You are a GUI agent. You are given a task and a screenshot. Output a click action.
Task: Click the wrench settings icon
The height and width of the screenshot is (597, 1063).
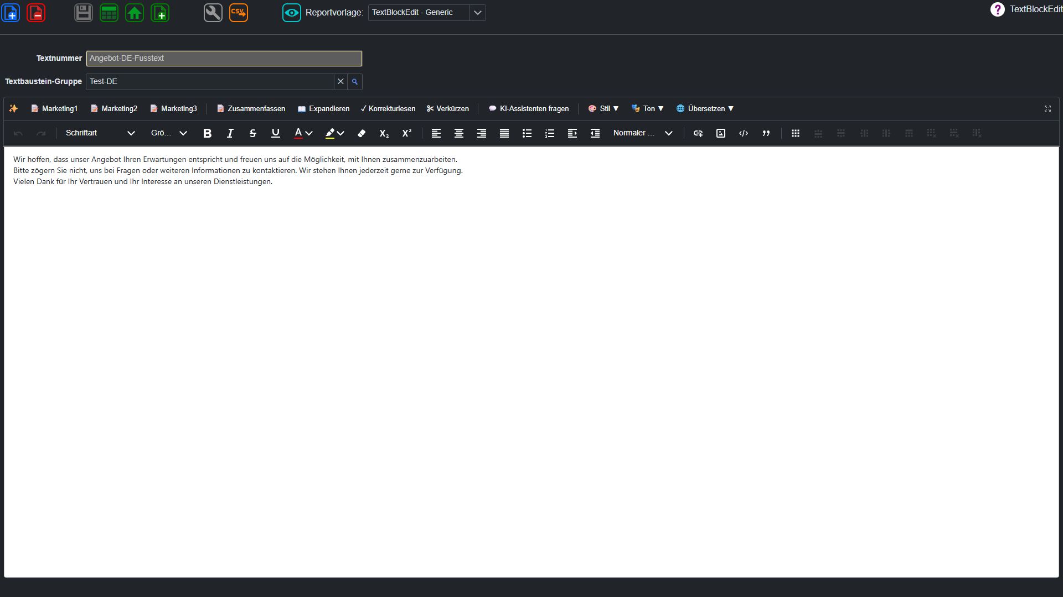tap(213, 12)
